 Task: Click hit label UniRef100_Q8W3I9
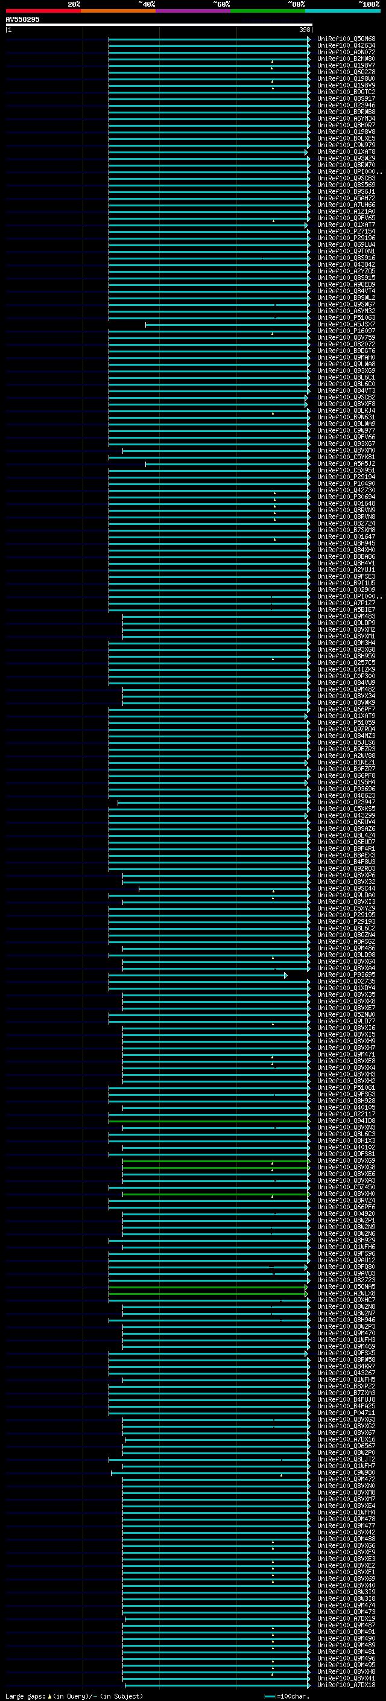tap(346, 1592)
